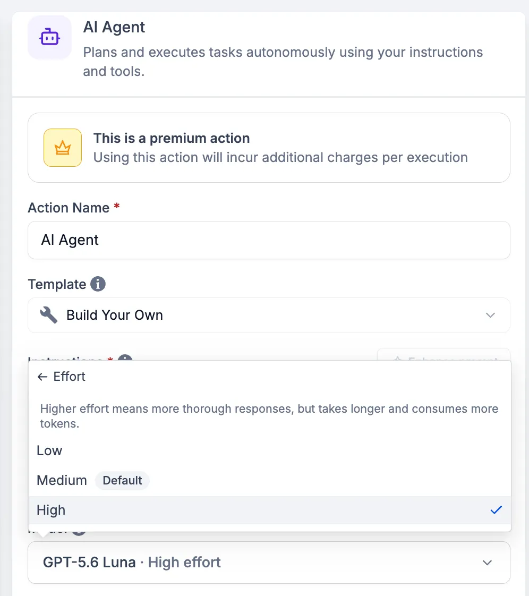Click the Default badge beside Medium
This screenshot has height=596, width=529.
(122, 480)
